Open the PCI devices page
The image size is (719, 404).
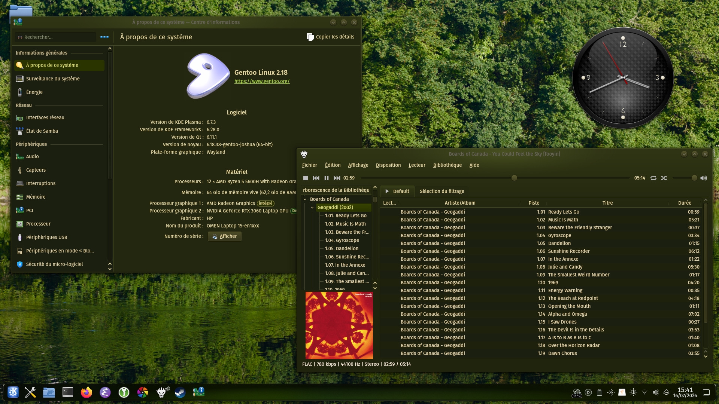[x=59, y=210]
